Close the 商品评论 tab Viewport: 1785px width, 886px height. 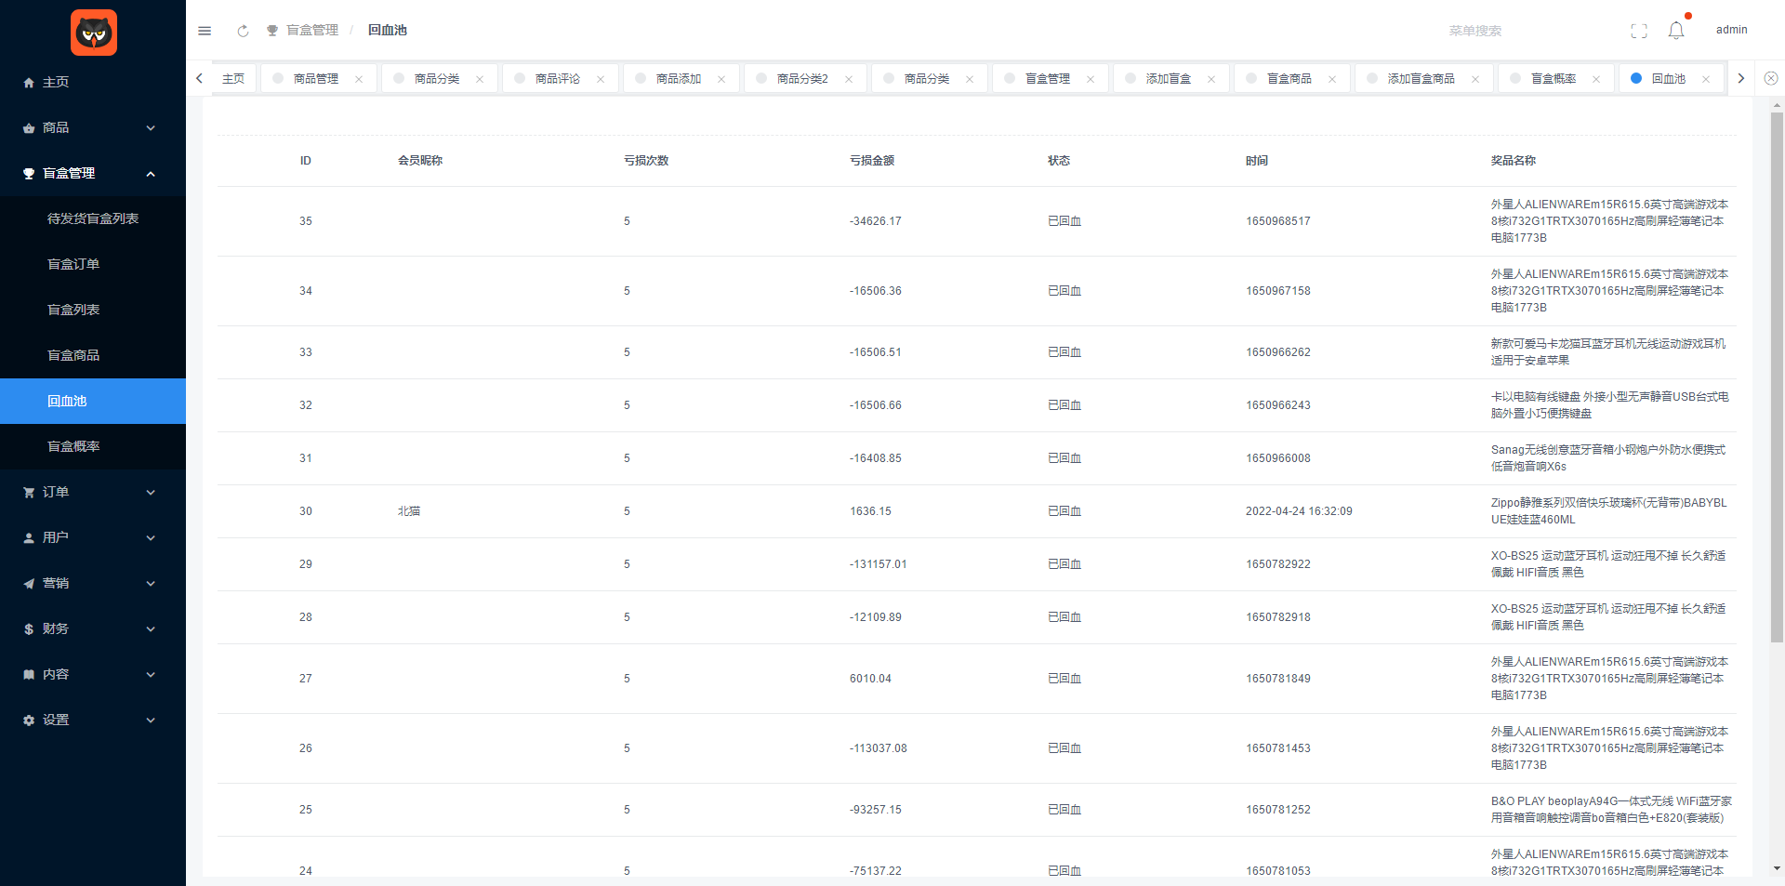point(601,79)
